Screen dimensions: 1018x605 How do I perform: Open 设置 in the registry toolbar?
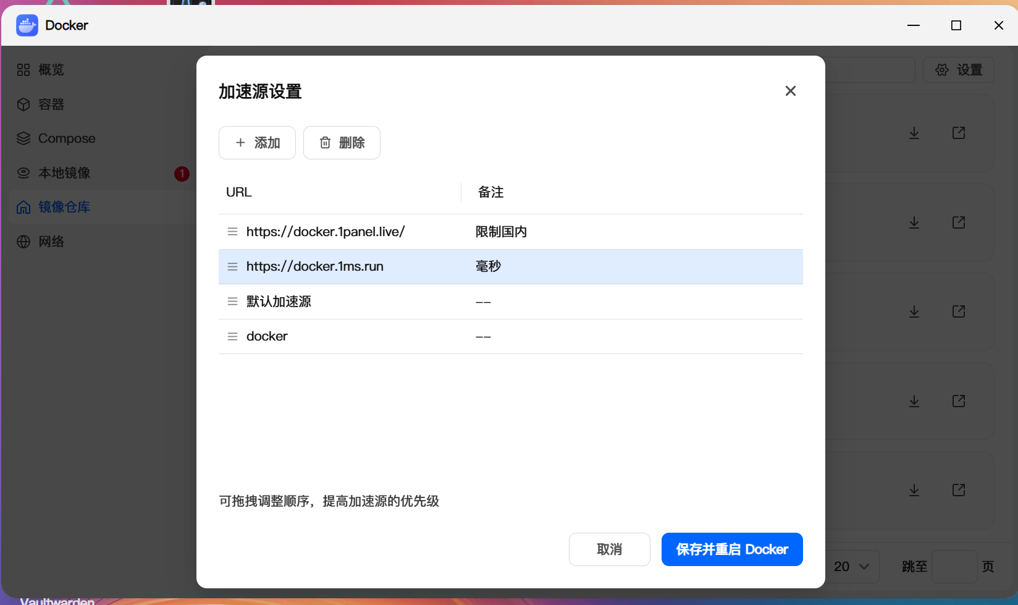959,70
